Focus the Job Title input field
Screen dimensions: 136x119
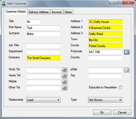click(x=43, y=46)
